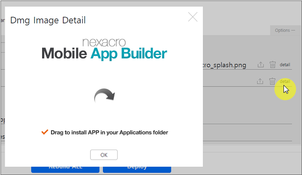Delete splash.png using its trash icon
This screenshot has width=302, height=175.
272,65
